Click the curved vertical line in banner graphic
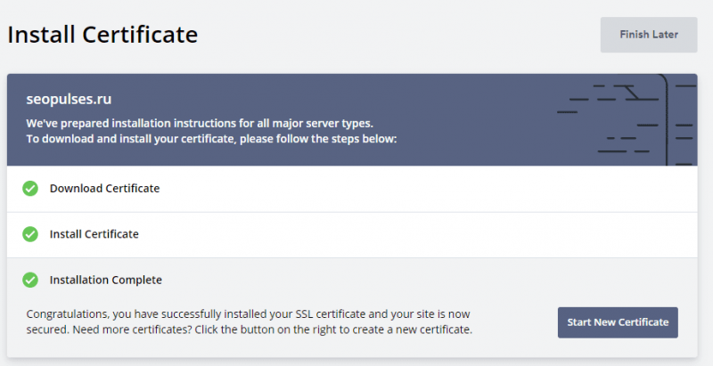The width and height of the screenshot is (713, 366). coord(666,120)
